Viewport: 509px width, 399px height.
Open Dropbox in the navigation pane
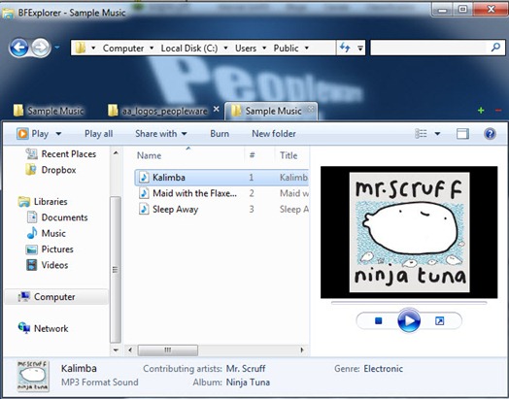coord(51,170)
